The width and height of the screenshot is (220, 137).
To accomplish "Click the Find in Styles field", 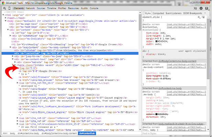I will [174, 134].
